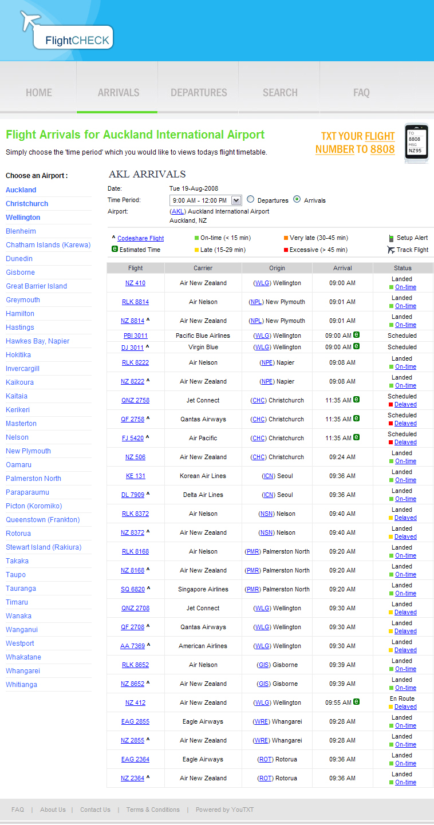Viewport: 434px width, 825px height.
Task: Select Auckland in airport list
Action: tap(21, 190)
